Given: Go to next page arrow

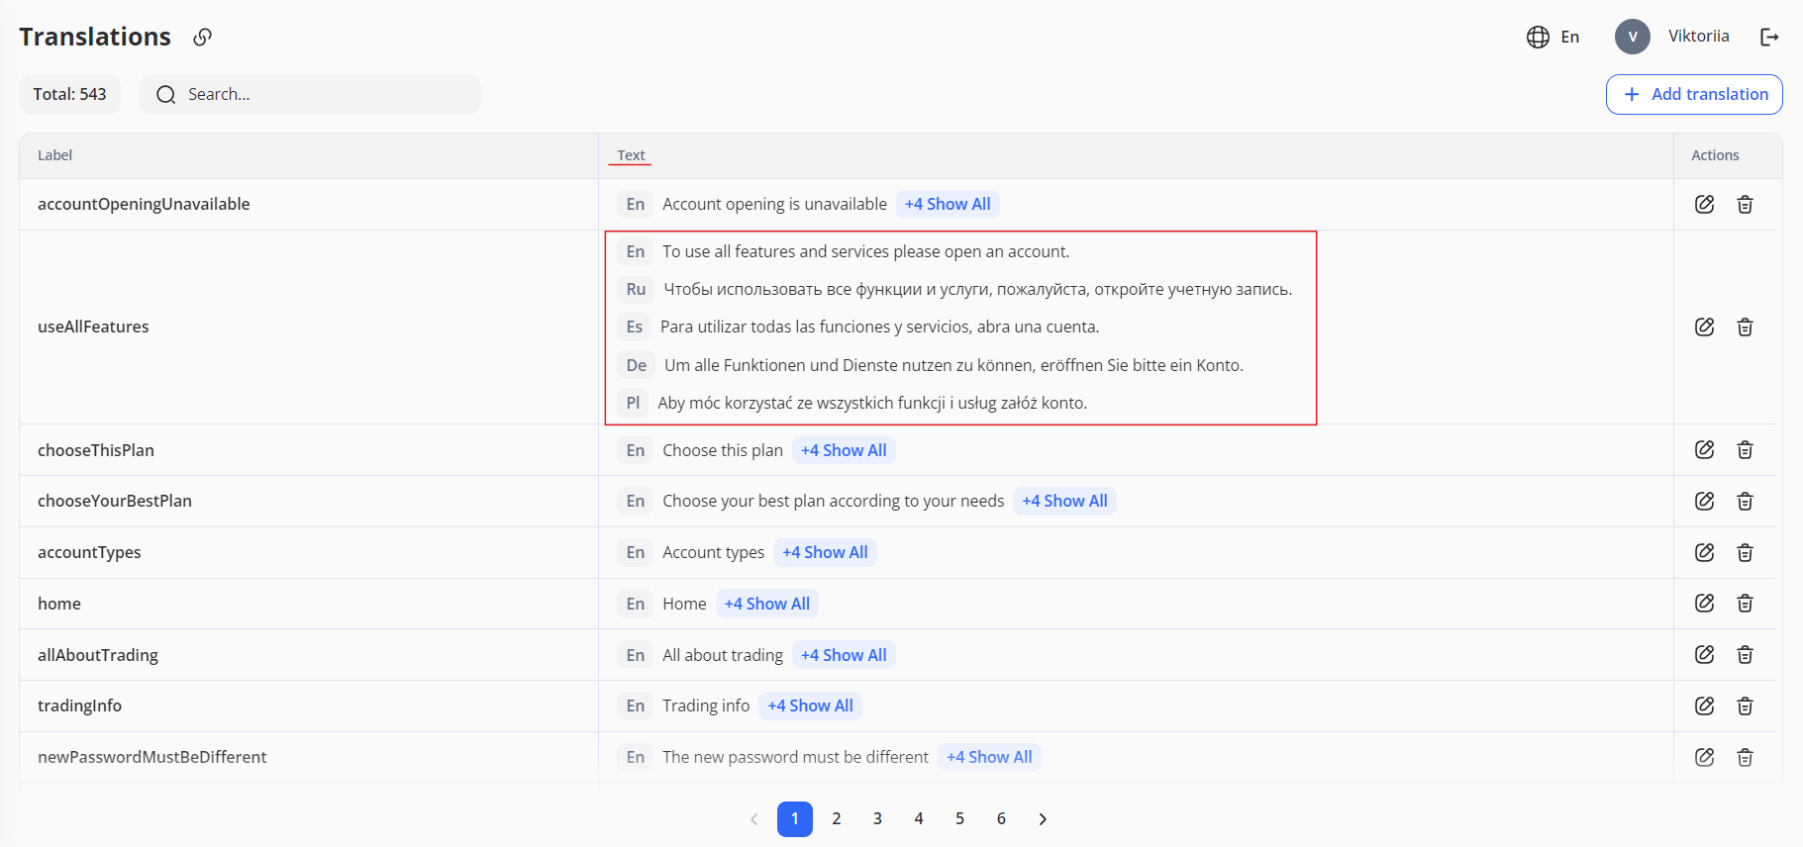Looking at the screenshot, I should click(1043, 818).
